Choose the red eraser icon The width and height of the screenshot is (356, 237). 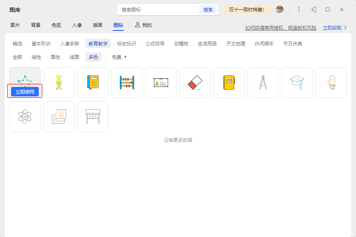[195, 83]
